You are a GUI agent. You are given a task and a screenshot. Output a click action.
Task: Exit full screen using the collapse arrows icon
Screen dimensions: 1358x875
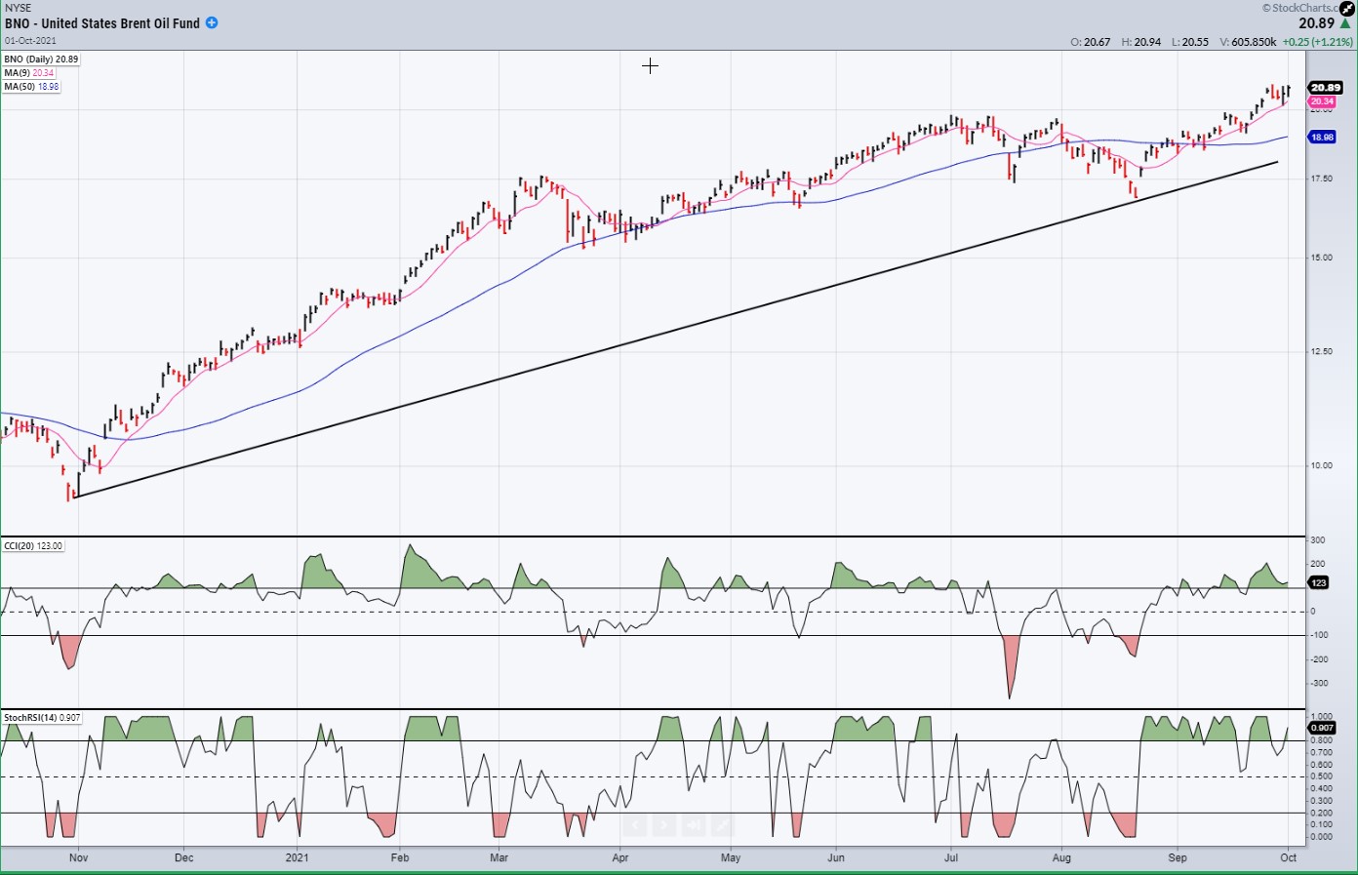(x=1347, y=9)
